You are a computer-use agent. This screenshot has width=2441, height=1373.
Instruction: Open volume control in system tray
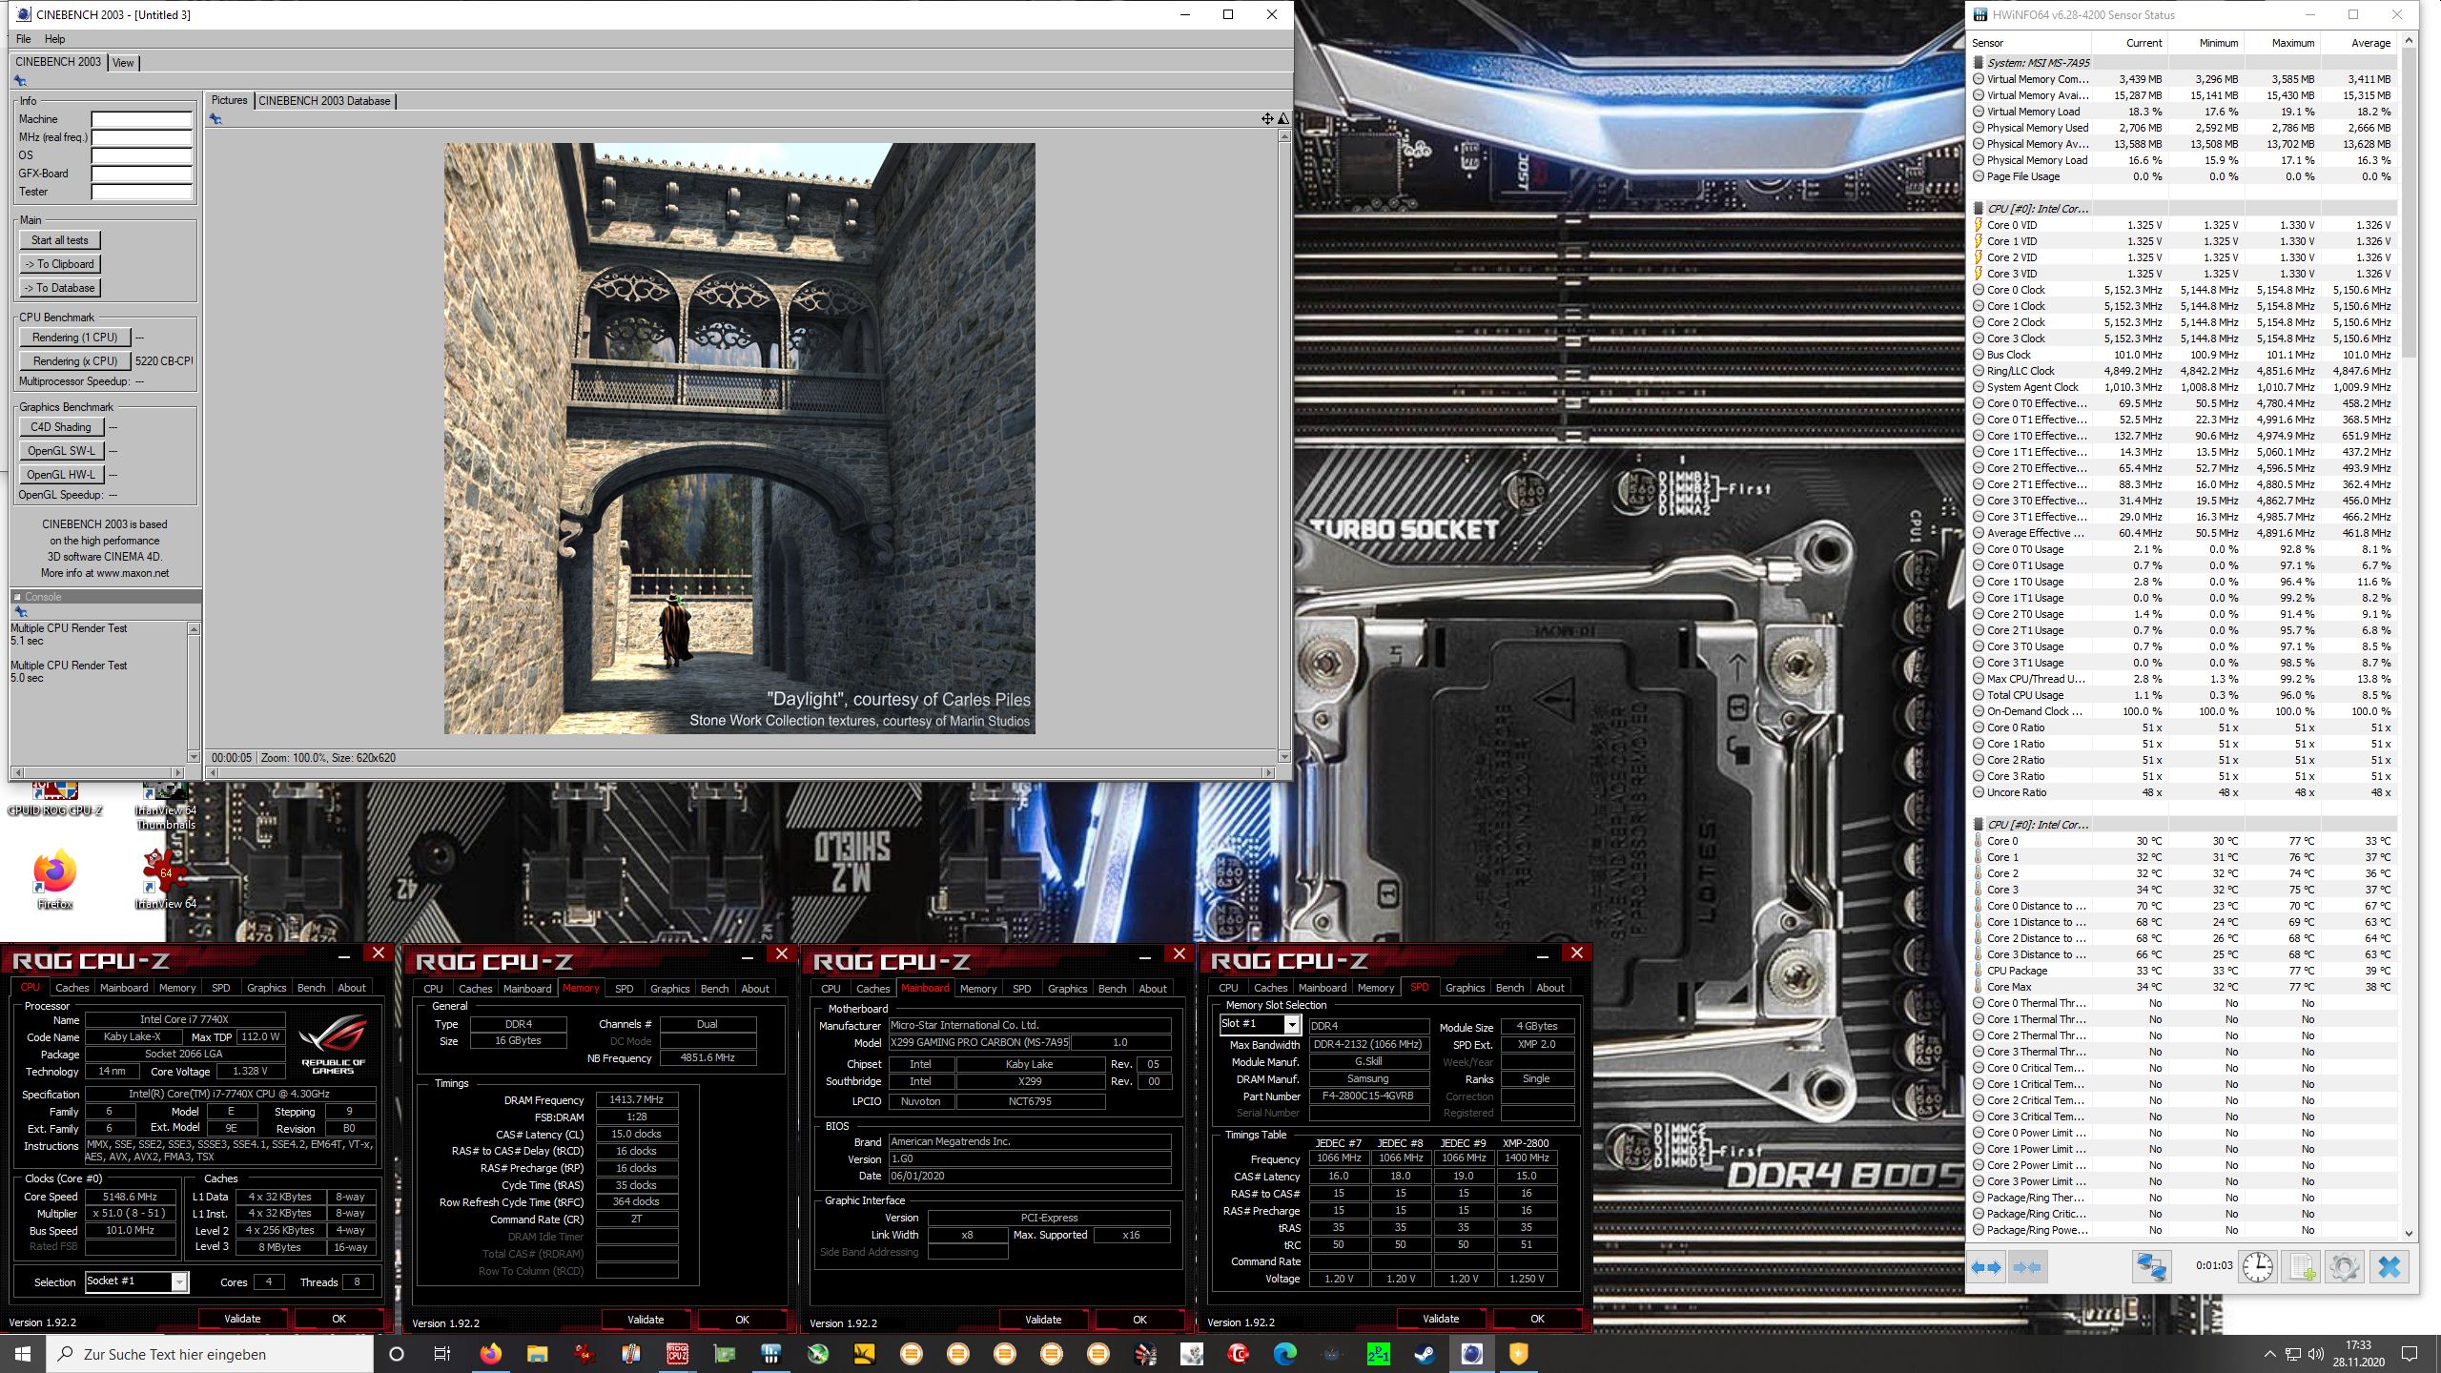(x=2316, y=1354)
